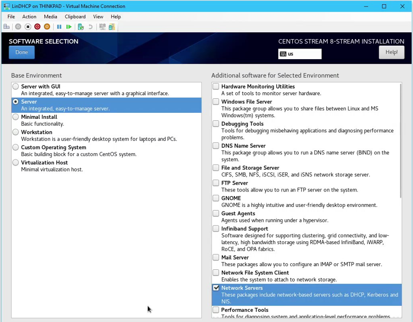Click the CentOS Stream 8-Stream Installation text
Image resolution: width=413 pixels, height=322 pixels.
(x=341, y=41)
